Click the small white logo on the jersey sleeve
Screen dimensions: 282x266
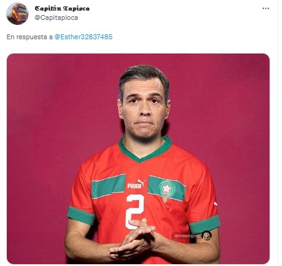(x=215, y=204)
